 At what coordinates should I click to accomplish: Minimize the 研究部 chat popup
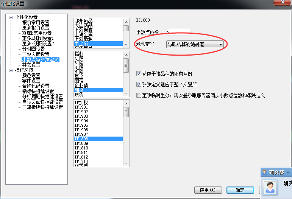click(288, 172)
